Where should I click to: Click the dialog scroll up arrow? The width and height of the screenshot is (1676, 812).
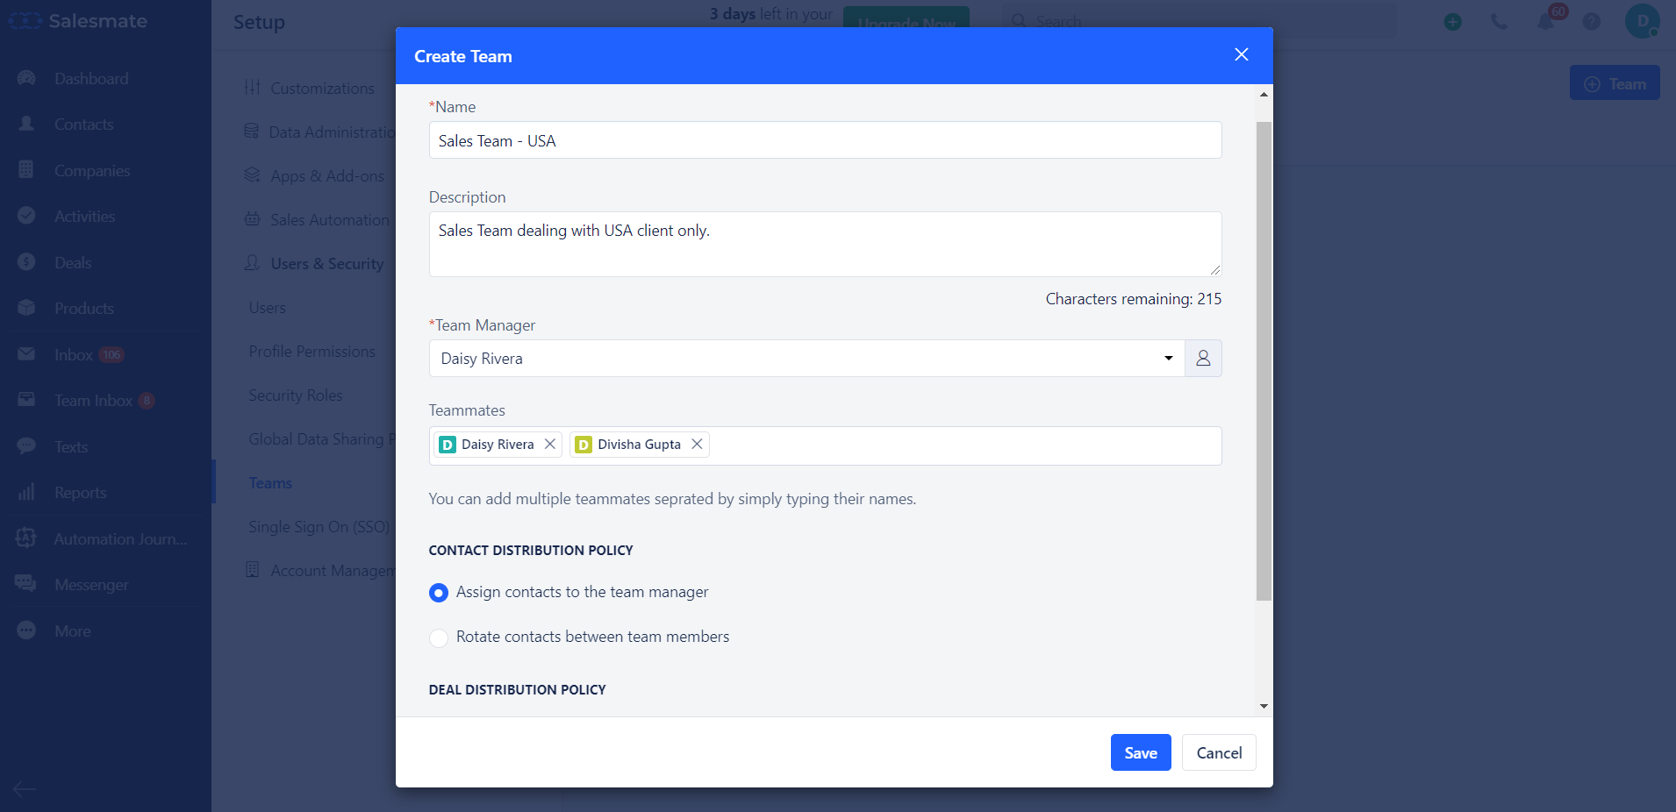click(x=1264, y=94)
